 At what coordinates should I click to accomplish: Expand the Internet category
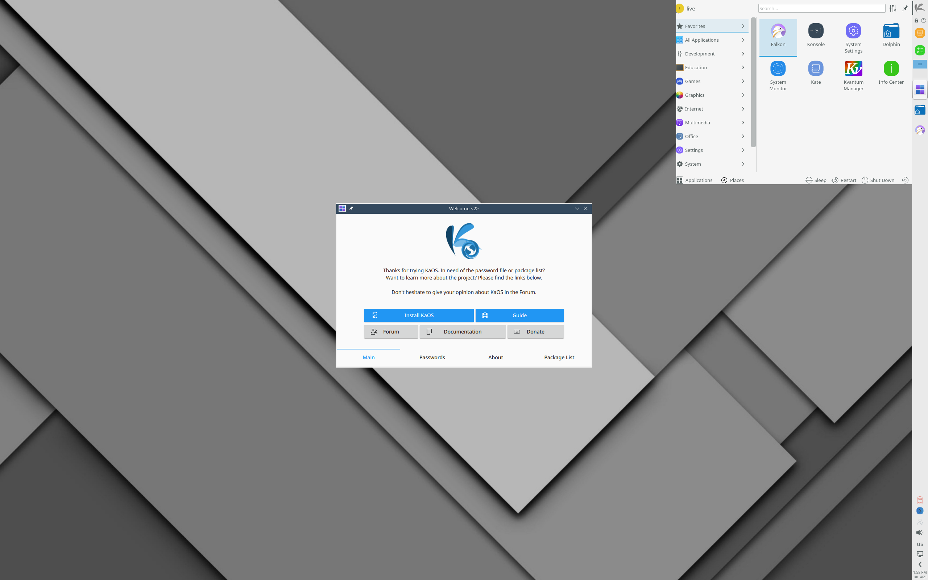coord(712,109)
